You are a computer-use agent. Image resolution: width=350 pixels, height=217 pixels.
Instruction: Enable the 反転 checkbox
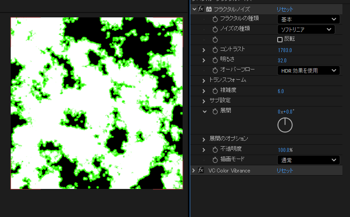point(280,39)
